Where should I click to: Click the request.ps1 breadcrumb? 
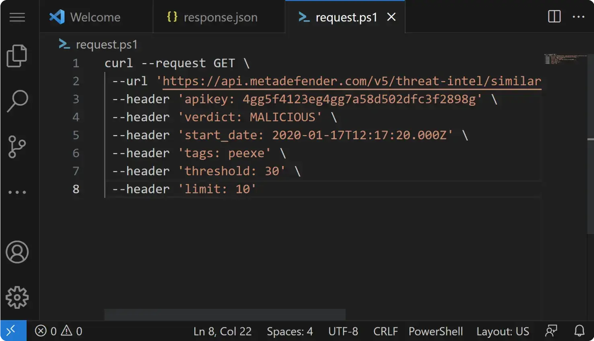(98, 44)
